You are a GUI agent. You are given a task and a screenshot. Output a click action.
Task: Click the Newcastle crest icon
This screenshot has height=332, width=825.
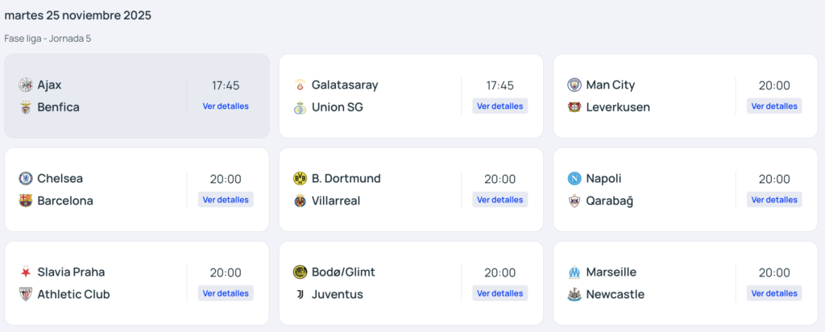pos(574,294)
